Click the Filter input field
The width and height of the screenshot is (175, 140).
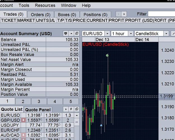pyautogui.click(x=161, y=14)
